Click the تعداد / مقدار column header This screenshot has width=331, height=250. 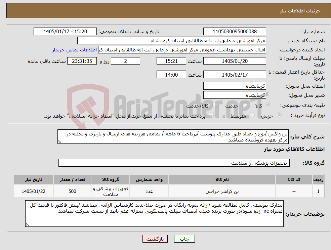(72, 179)
